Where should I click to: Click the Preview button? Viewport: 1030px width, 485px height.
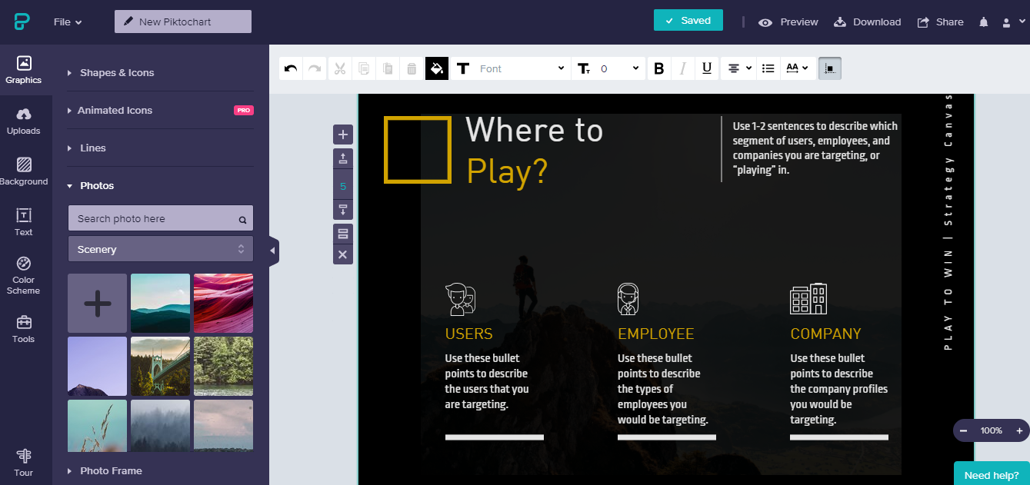point(788,22)
